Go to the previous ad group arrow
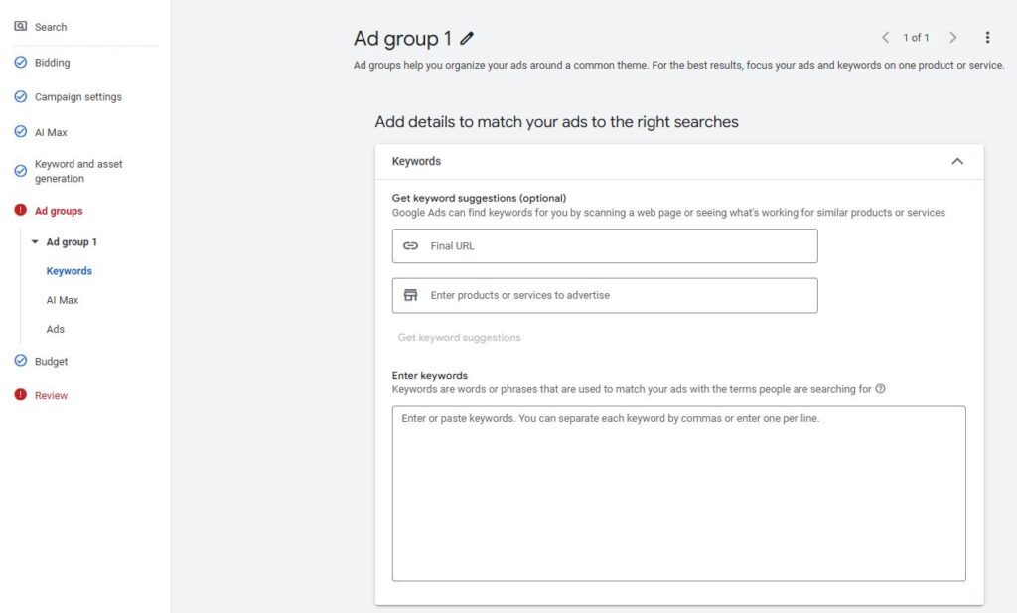The image size is (1017, 613). coord(885,38)
